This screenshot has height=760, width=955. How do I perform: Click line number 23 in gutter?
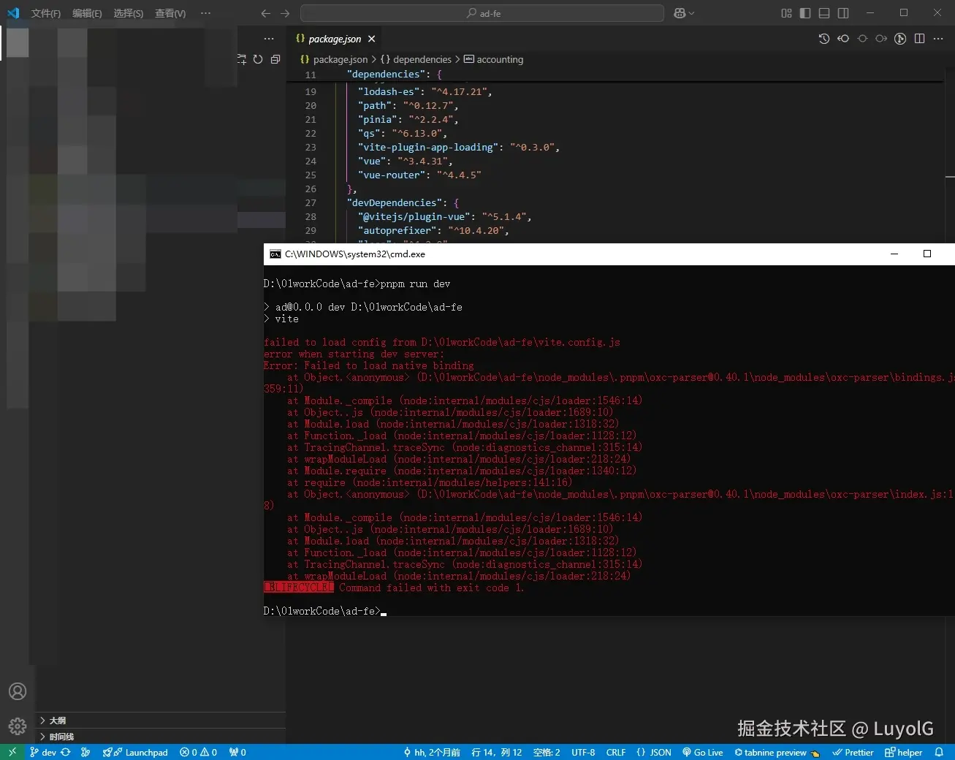click(311, 147)
